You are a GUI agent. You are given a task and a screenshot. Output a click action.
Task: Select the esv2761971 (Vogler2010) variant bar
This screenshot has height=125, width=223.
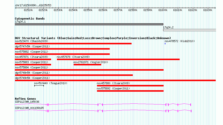pyautogui.click(x=87, y=65)
